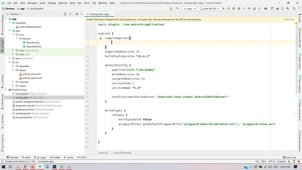Image resolution: width=302 pixels, height=170 pixels.
Task: Collapse the dummy package folder
Action: point(17,39)
